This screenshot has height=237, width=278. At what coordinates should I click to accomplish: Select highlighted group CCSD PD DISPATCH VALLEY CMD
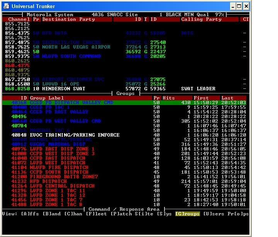[x=124, y=102]
